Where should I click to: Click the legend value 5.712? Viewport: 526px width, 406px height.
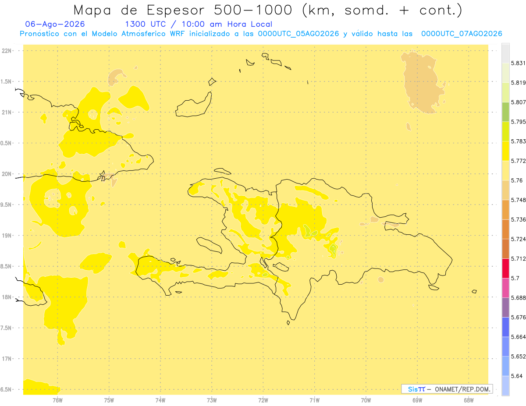tap(518, 259)
